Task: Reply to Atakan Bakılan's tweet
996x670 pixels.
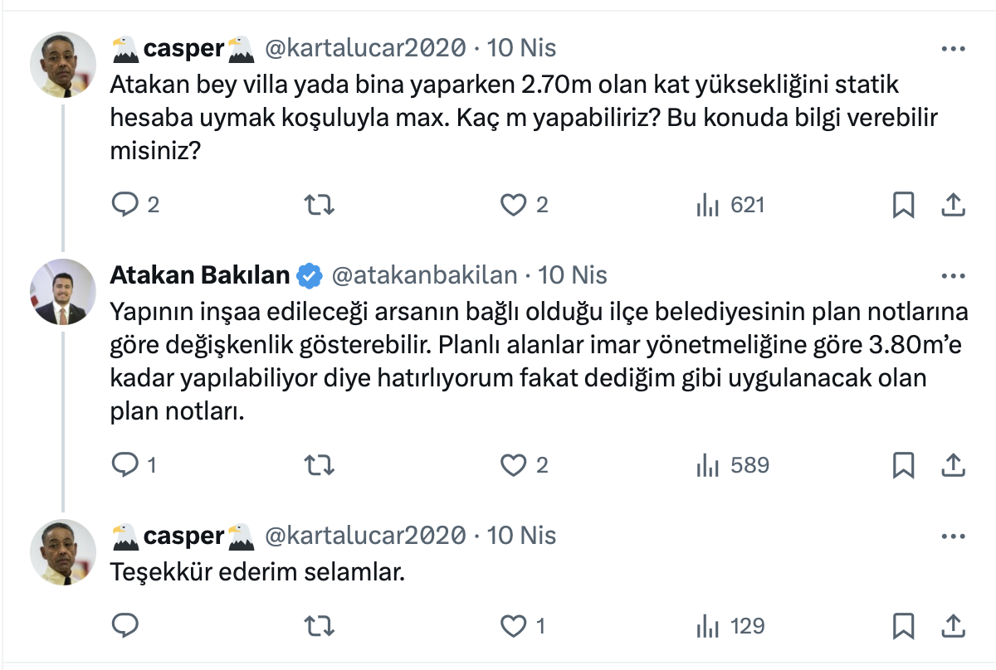Action: point(124,465)
